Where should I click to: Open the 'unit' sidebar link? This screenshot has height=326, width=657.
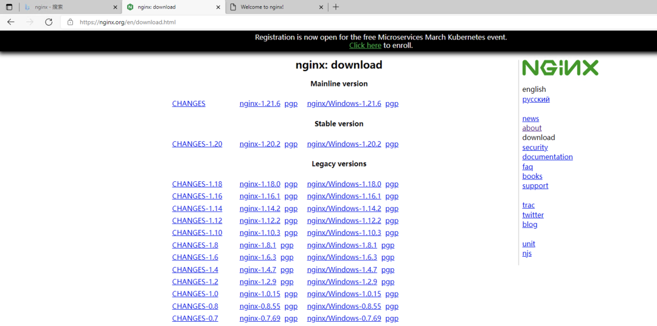tap(529, 243)
